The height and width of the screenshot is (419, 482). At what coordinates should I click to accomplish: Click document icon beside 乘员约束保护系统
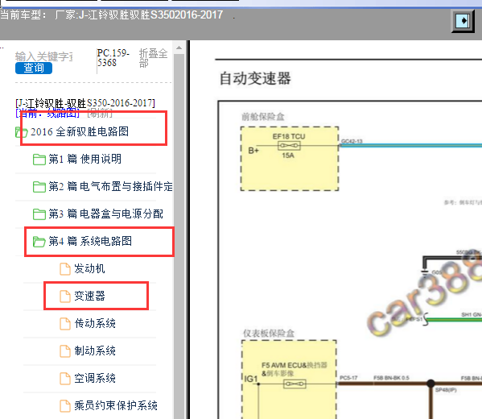65,406
